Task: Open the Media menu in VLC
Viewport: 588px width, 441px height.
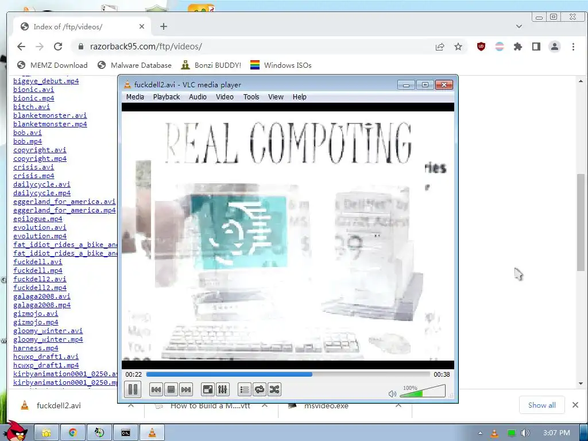Action: click(x=135, y=96)
